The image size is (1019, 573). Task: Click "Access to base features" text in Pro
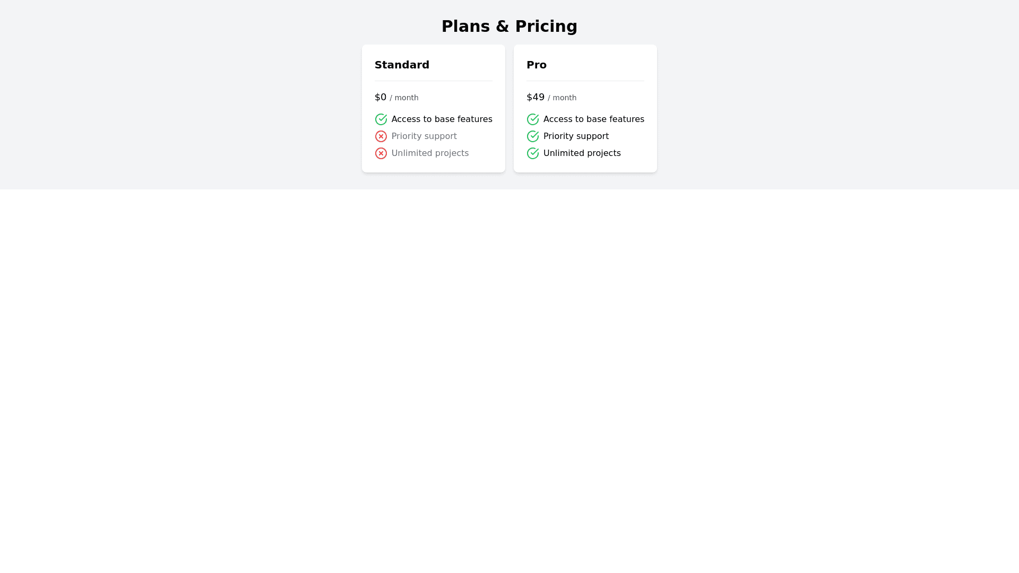pos(593,119)
